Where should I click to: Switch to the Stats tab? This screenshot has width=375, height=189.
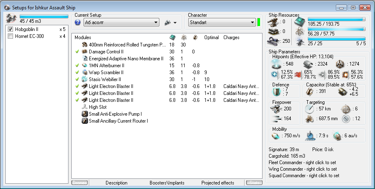[254, 183]
